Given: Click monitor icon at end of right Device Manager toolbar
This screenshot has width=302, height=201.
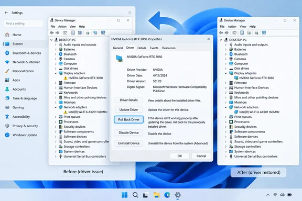Looking at the screenshot, I should [x=264, y=32].
